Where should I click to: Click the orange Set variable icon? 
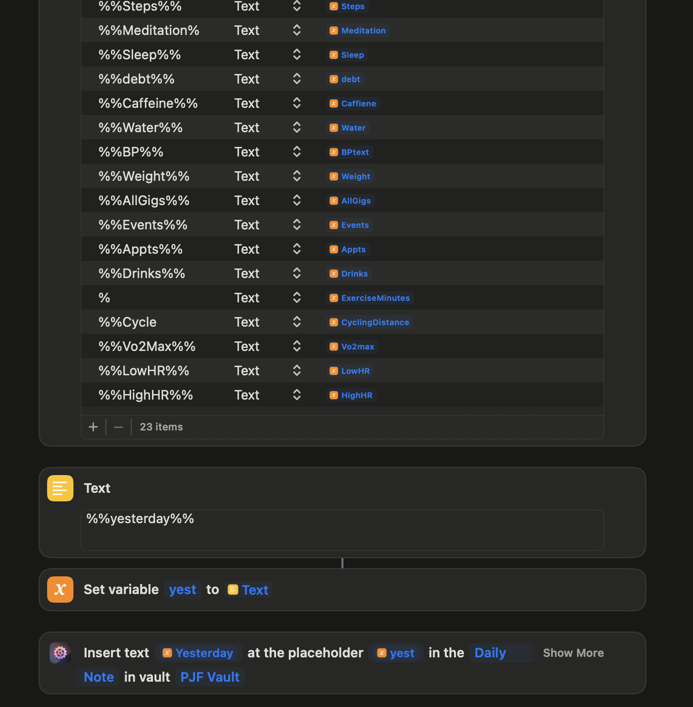(60, 590)
